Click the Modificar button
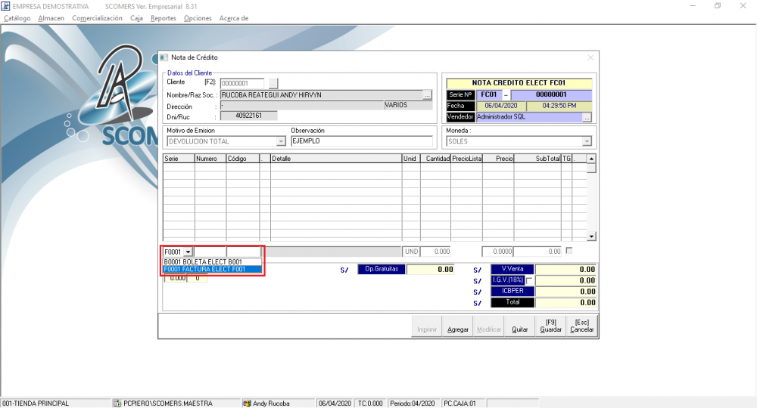Viewport: 757px width, 408px height. (488, 326)
